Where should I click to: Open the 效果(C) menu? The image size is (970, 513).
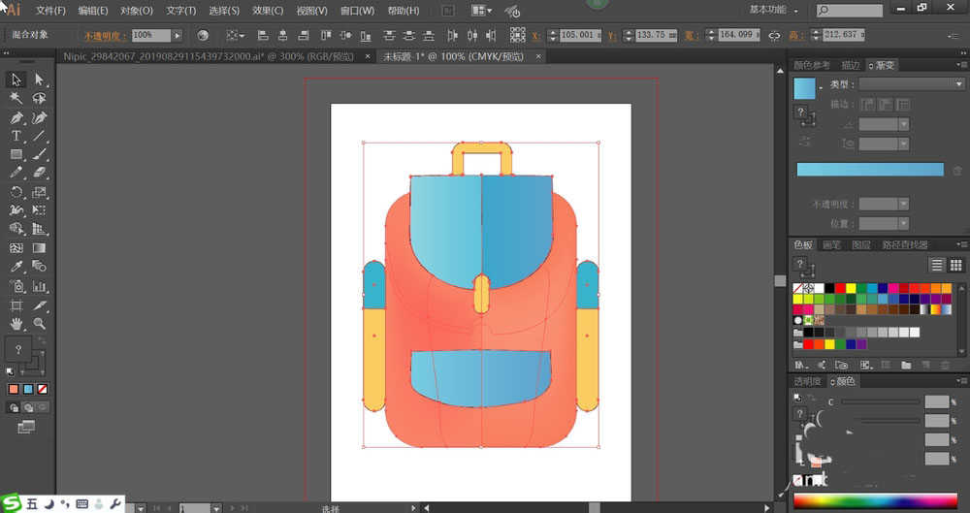point(268,11)
